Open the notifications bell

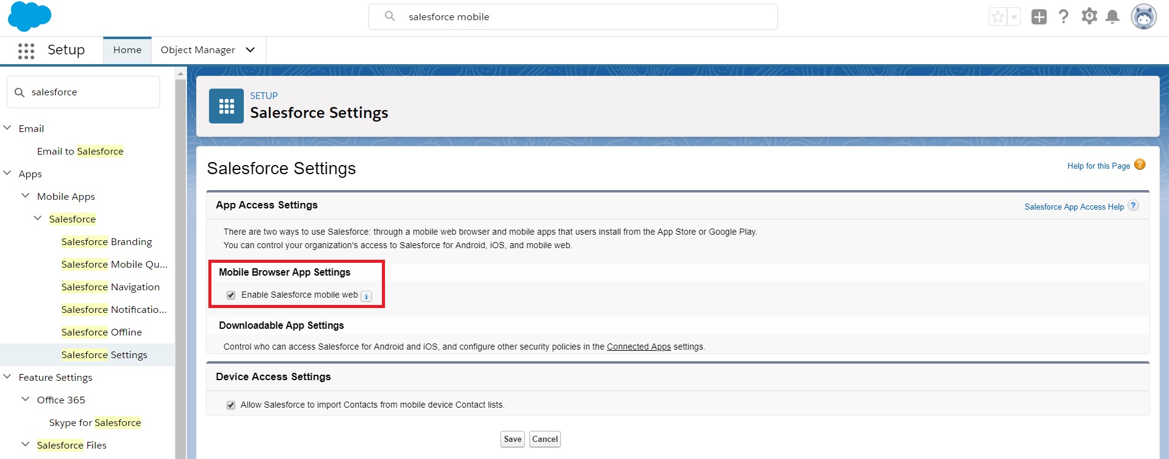[1113, 17]
